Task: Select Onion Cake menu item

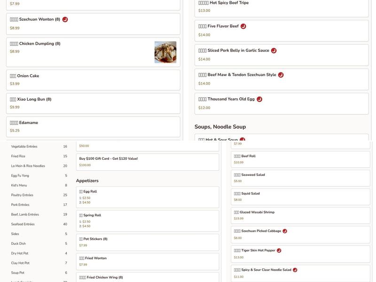Action: tap(93, 80)
